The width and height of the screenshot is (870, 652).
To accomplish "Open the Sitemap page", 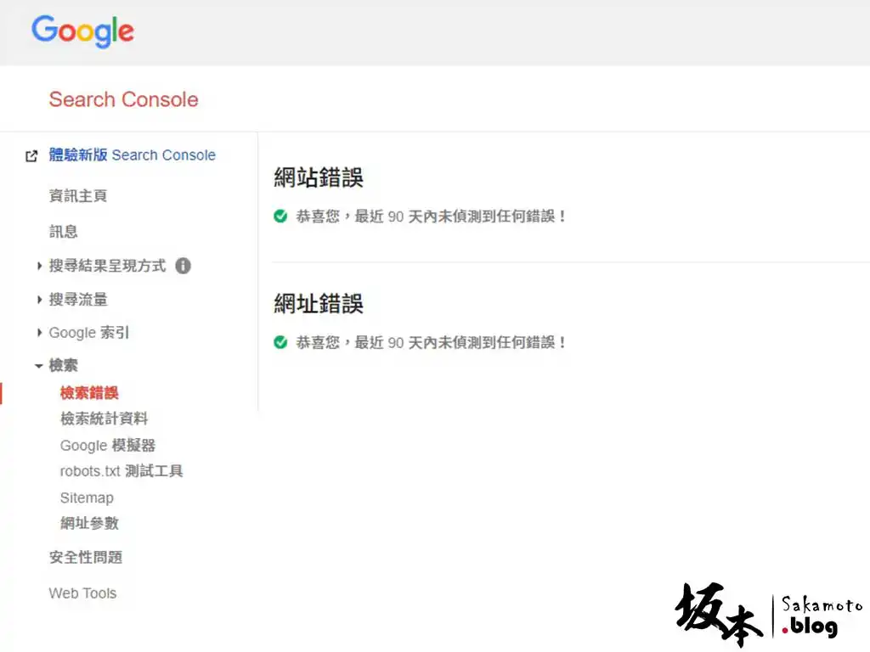I will [87, 497].
